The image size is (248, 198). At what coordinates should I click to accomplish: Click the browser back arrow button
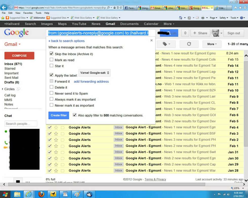pyautogui.click(x=4, y=7)
